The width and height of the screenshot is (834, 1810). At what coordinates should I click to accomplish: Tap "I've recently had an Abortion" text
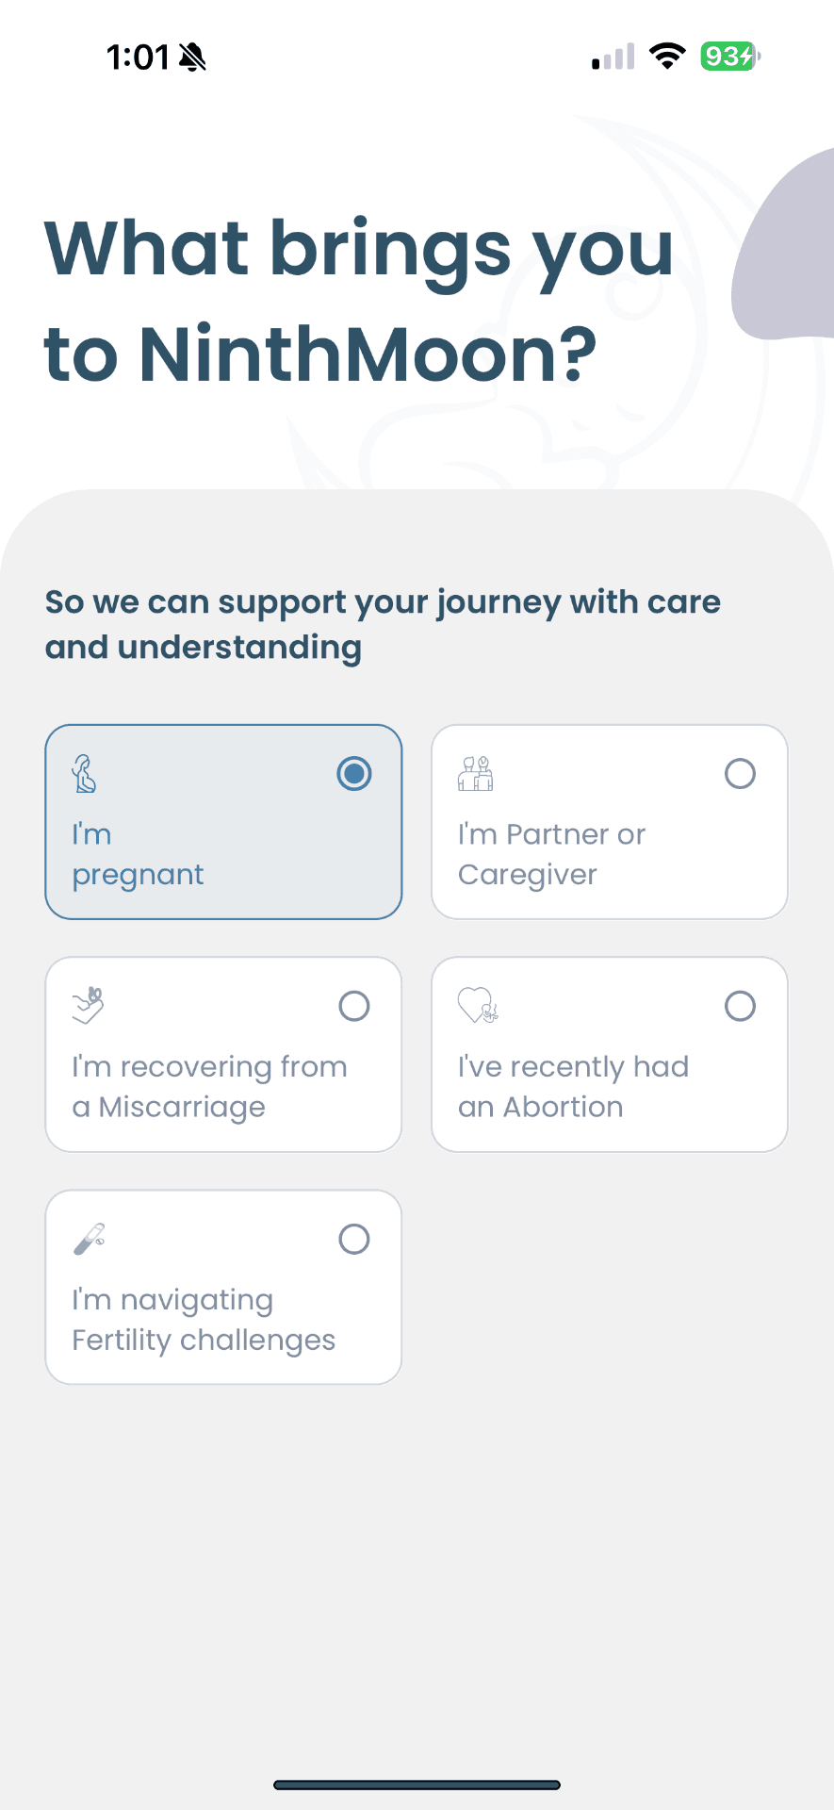point(573,1086)
